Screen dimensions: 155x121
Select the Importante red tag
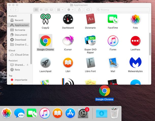coord(18,80)
